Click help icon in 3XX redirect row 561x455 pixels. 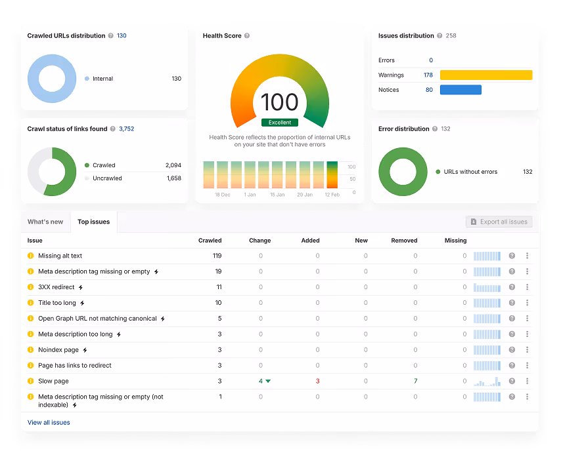512,287
